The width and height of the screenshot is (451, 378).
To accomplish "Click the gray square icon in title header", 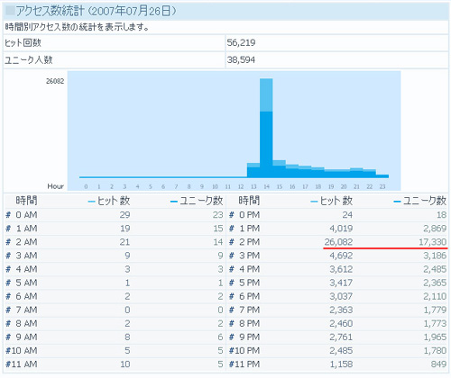I will tap(11, 11).
